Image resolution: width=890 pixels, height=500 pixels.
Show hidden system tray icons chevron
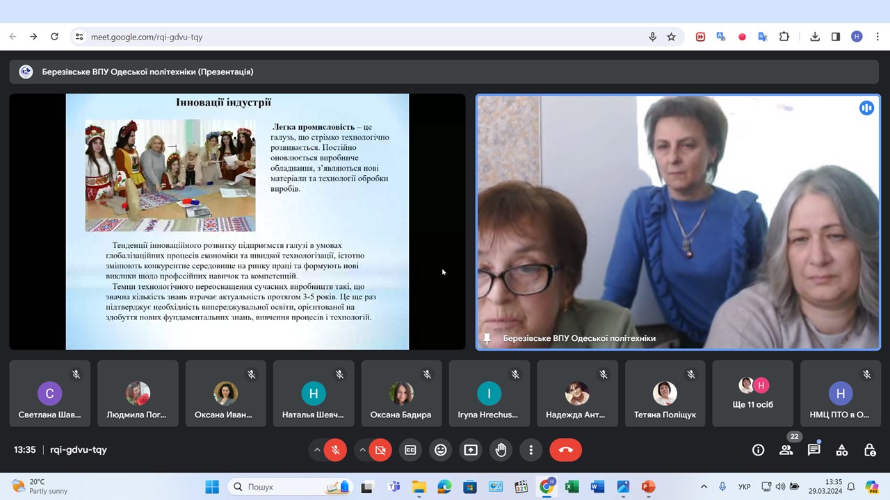704,487
